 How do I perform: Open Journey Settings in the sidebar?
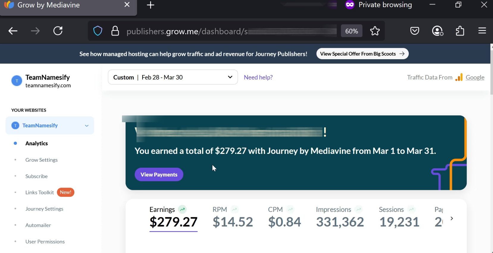tap(44, 209)
